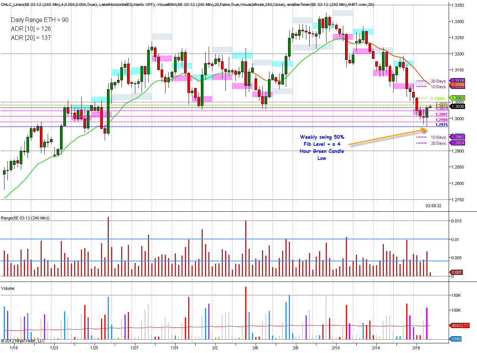Click the 03:59:32 bar timer countdown
Screen dimensions: 477x353
(434, 205)
